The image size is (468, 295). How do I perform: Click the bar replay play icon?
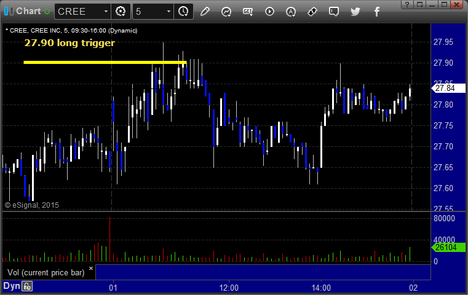click(x=269, y=12)
